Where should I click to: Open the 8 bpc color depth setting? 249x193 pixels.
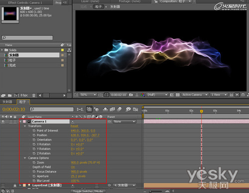click(24, 95)
